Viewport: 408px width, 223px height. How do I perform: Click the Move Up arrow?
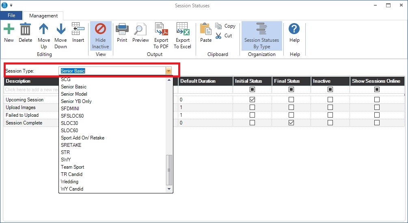(x=44, y=29)
